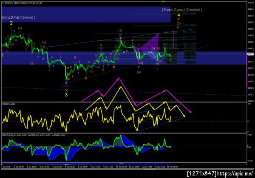Viewport: 255px width, 178px height.
Task: Click the small triangle beside the GOLD,H1 title
Action: coord(3,3)
